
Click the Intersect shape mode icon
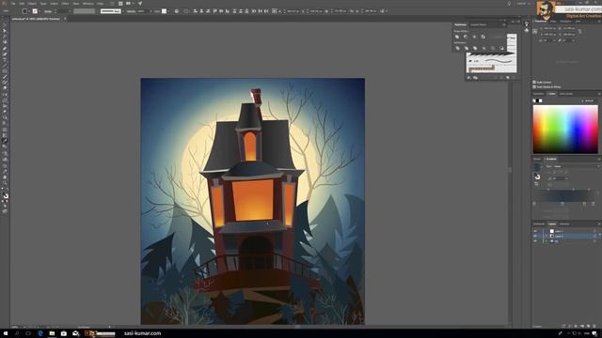coord(474,37)
